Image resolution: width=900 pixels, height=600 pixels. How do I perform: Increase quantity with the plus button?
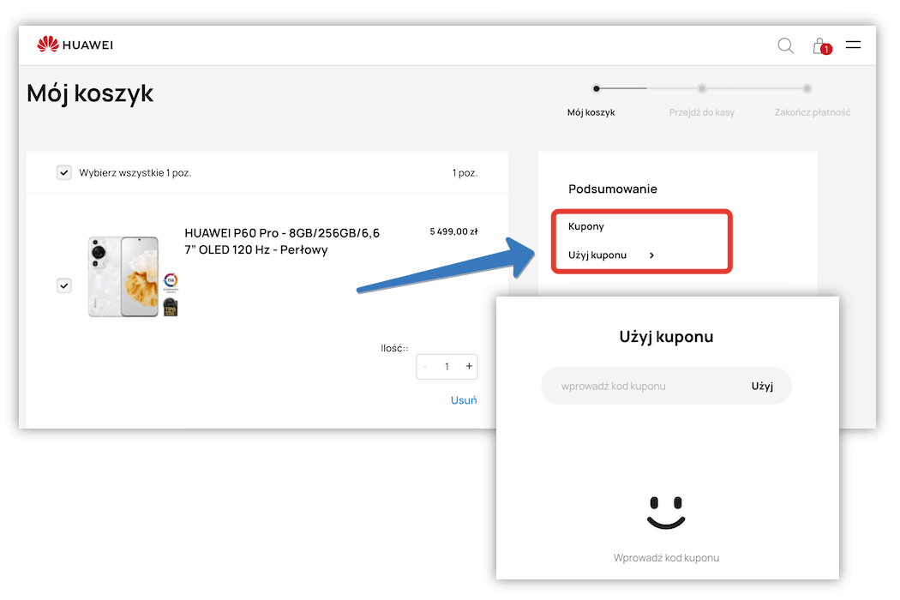pos(469,366)
